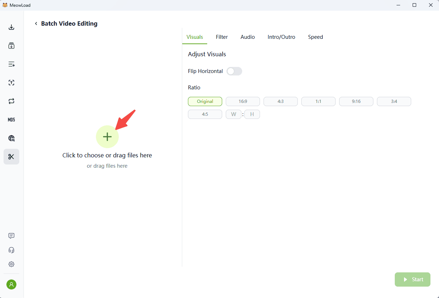Select the scissors video editing icon

[x=11, y=157]
